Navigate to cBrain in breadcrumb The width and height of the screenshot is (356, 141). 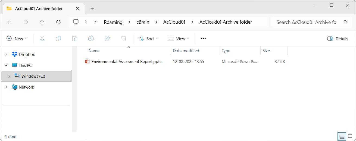point(143,22)
